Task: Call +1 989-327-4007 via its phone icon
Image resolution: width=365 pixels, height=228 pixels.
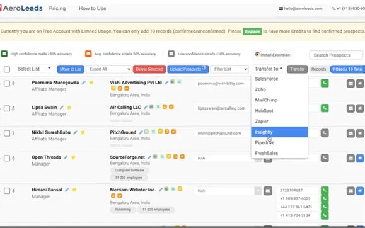Action: coord(325,198)
